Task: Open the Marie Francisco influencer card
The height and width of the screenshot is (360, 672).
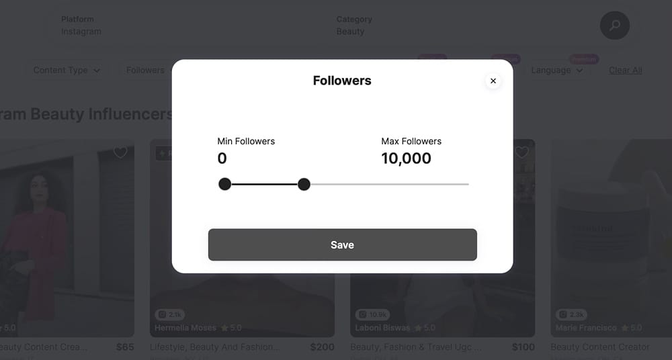Action: [x=611, y=238]
